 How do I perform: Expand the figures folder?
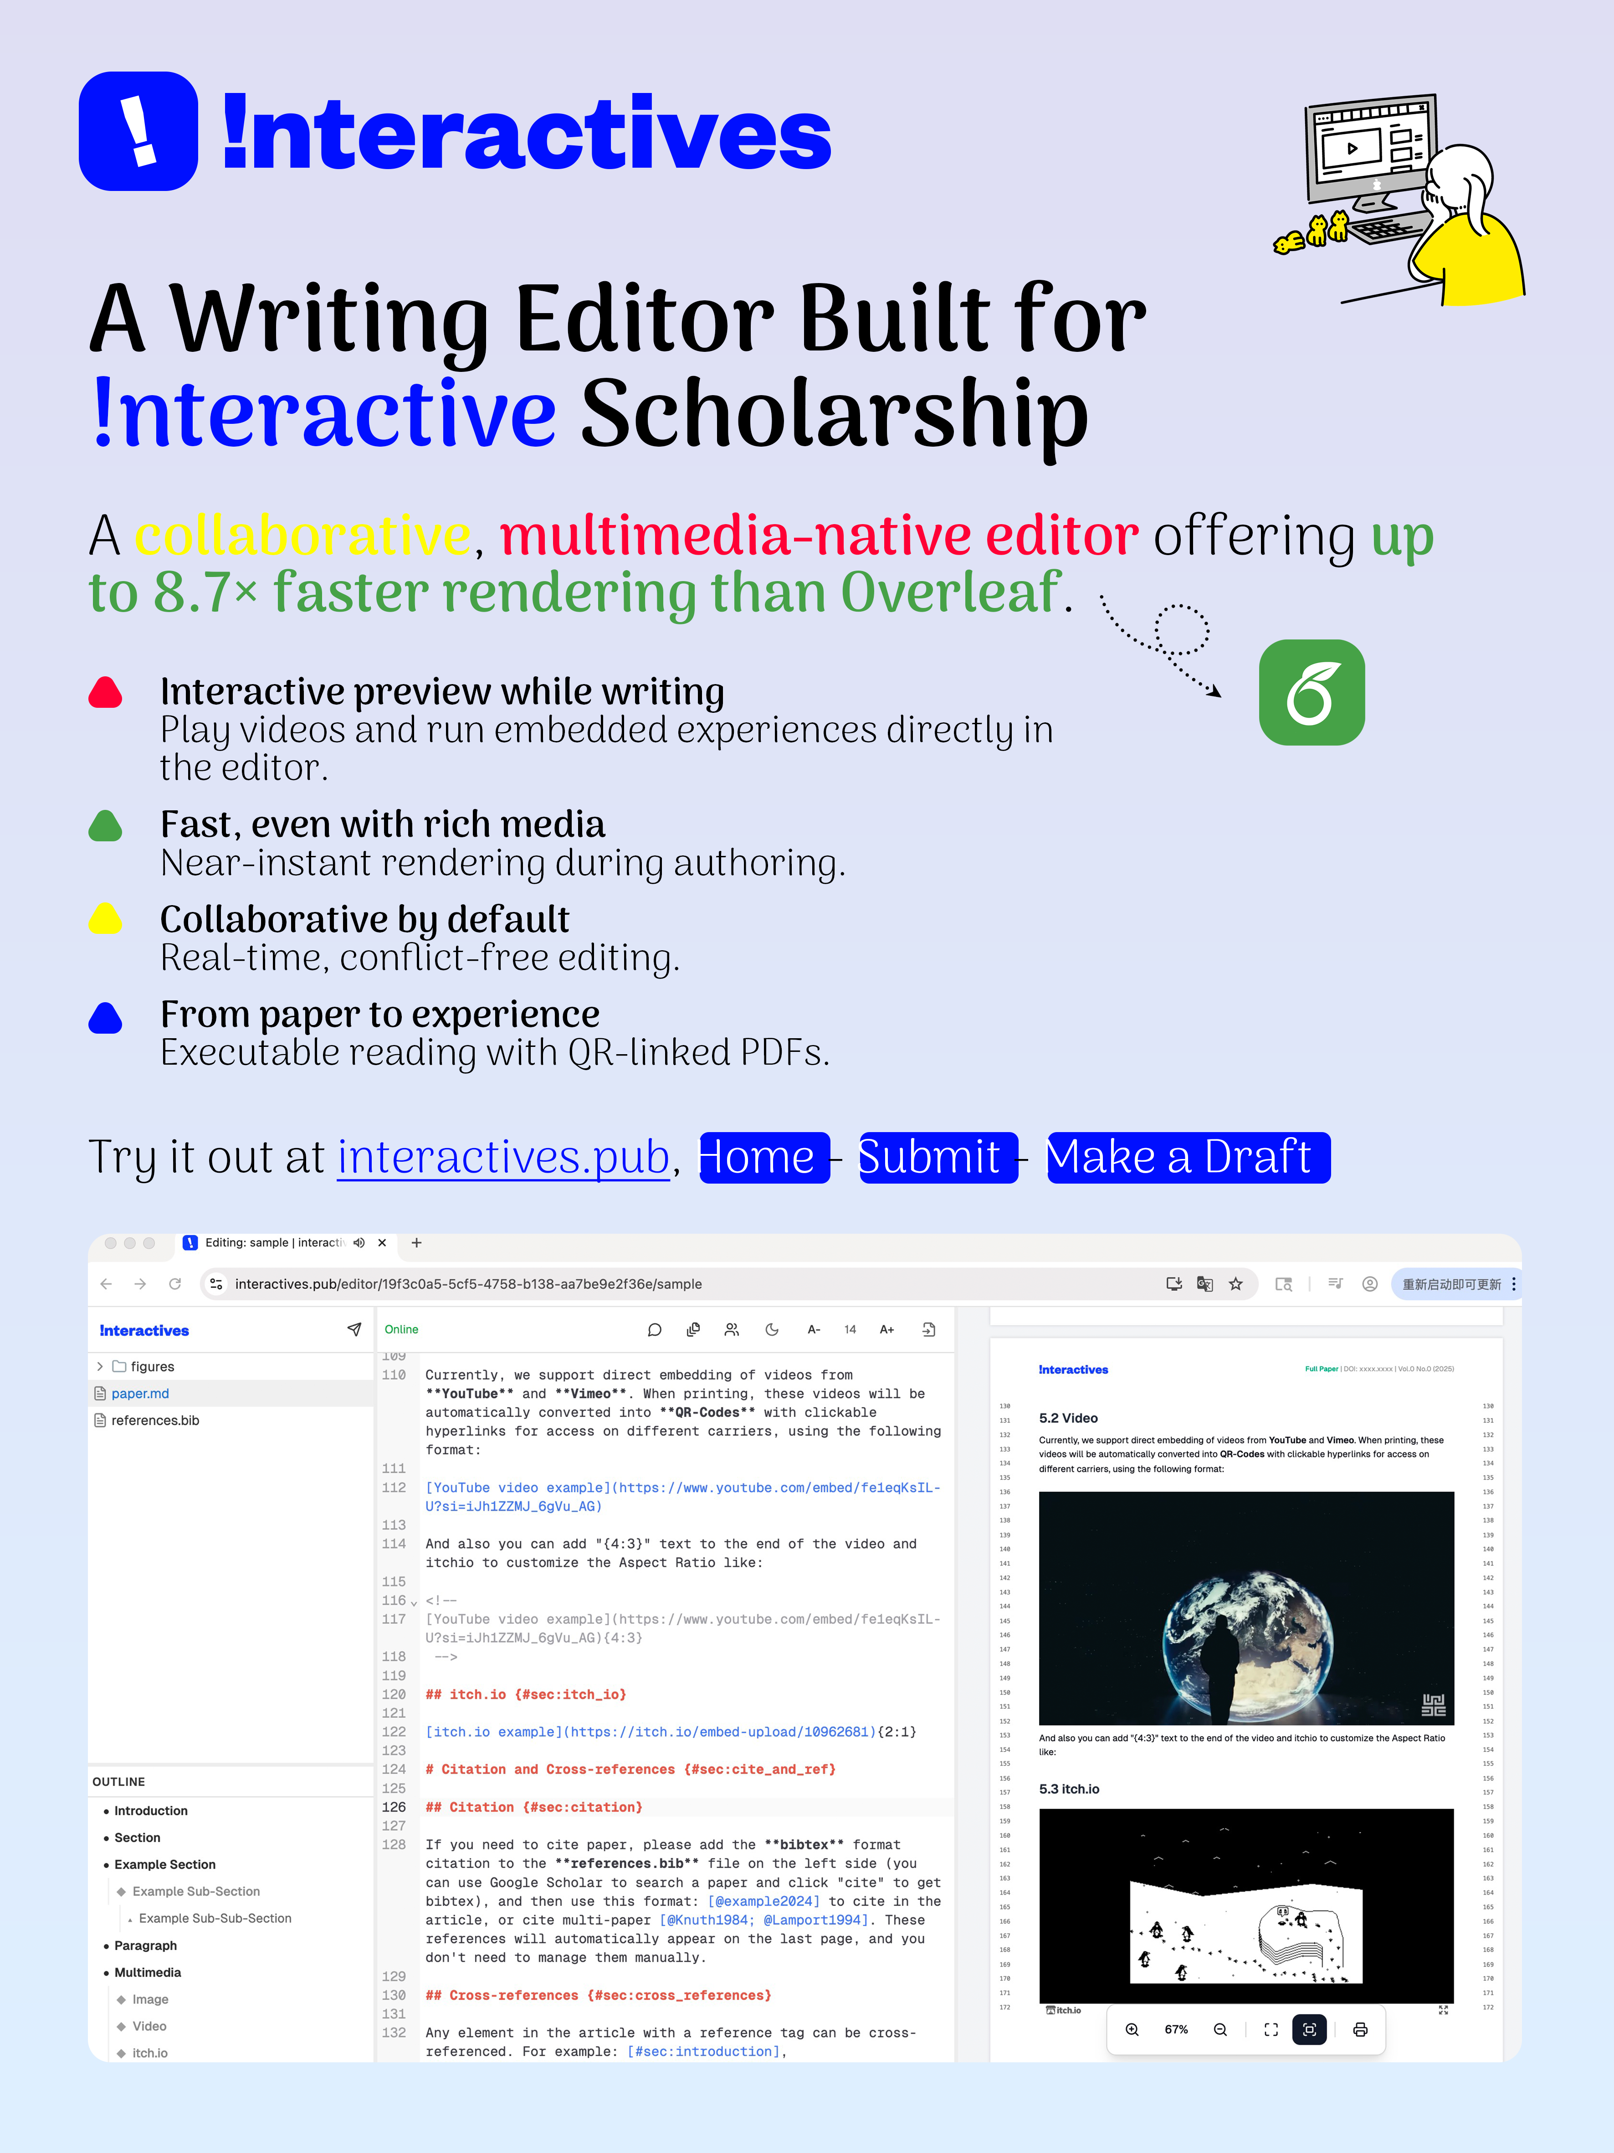tap(99, 1366)
